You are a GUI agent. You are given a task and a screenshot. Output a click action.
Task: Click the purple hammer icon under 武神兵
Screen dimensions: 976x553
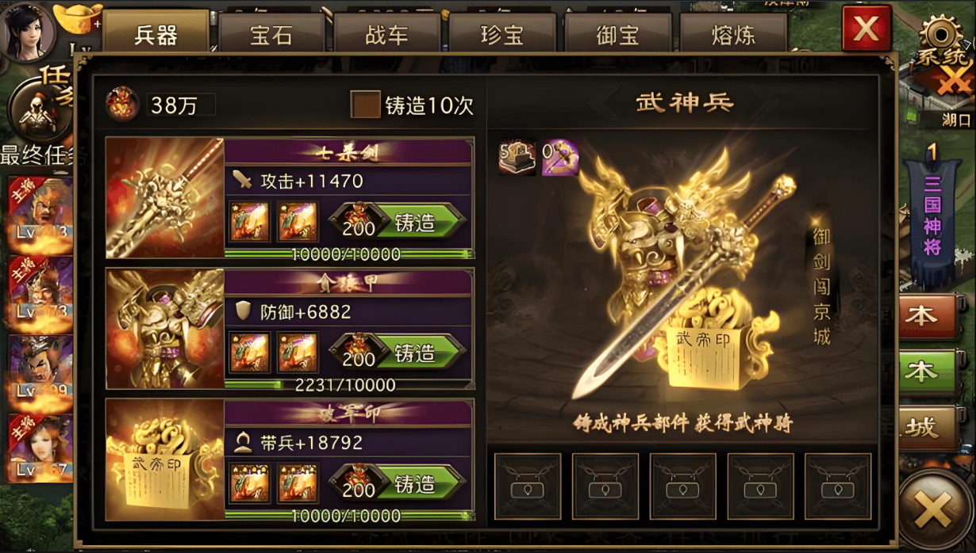pos(560,158)
